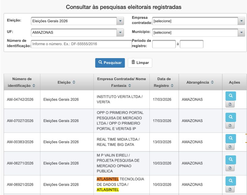Image resolution: width=247 pixels, height=195 pixels.
Task: Click magnifier icon for REAL TIME MIDIA row
Action: [230, 138]
